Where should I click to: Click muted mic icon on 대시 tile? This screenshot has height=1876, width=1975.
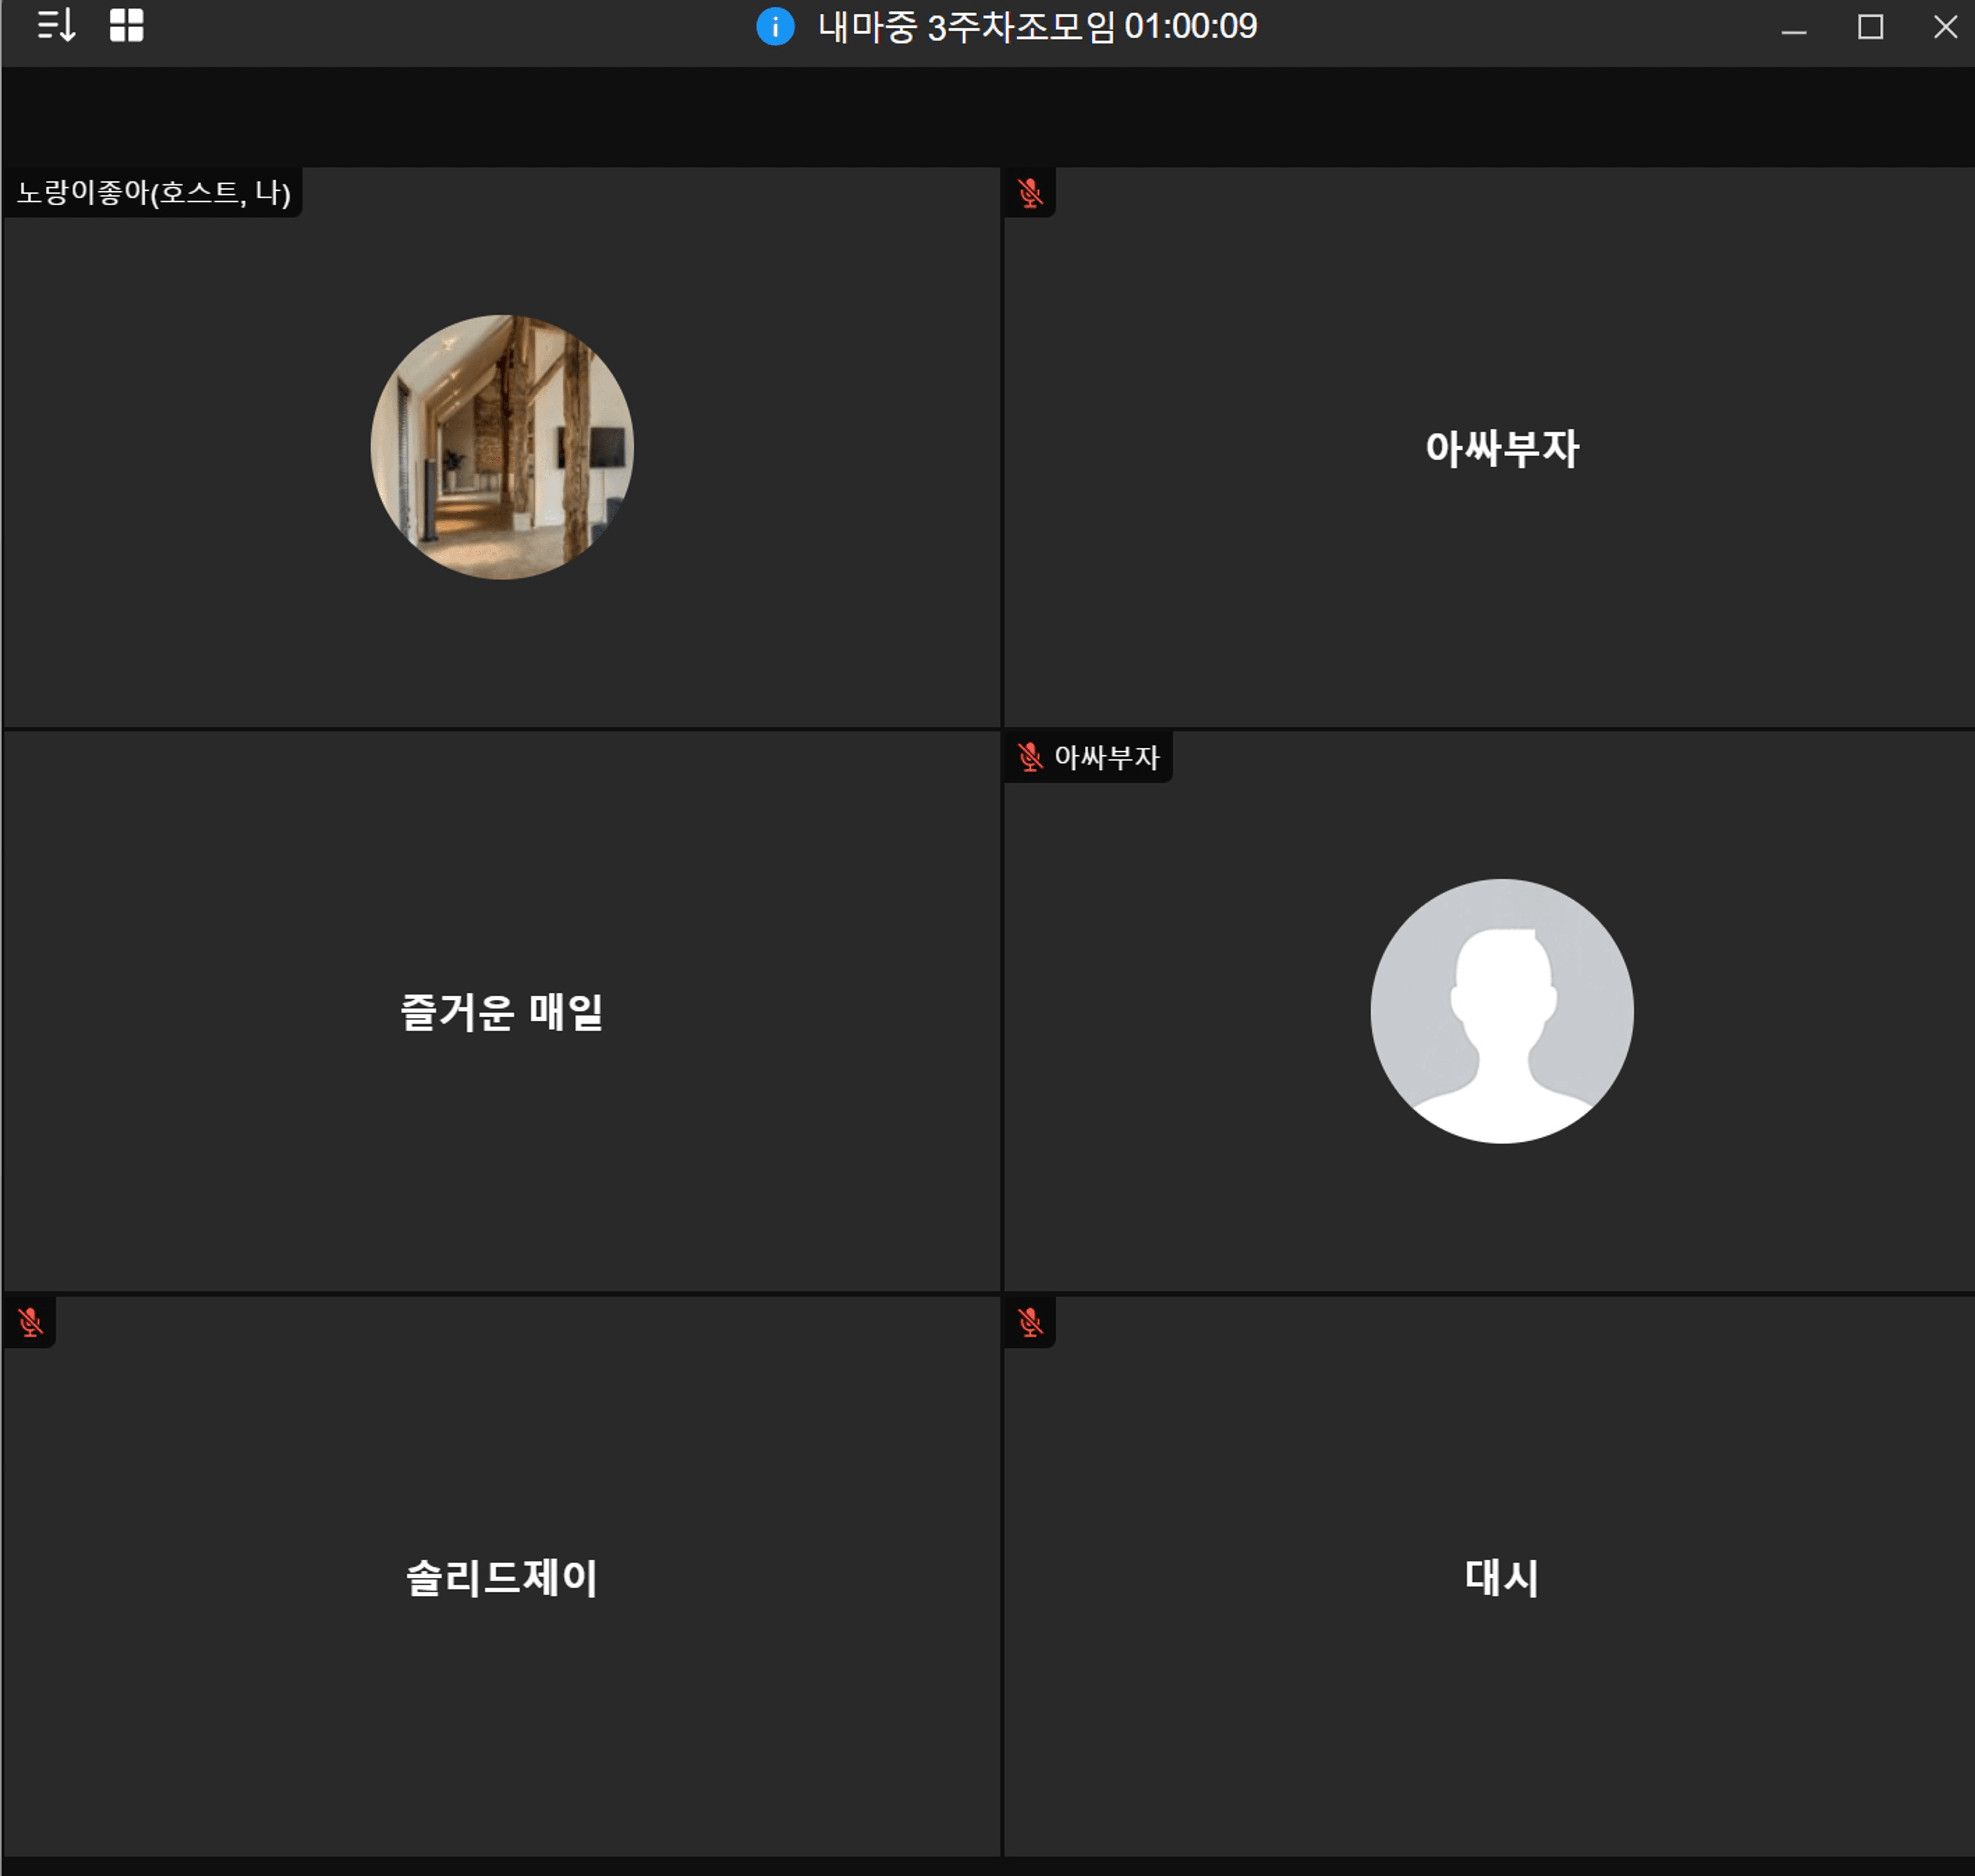coord(1029,1322)
